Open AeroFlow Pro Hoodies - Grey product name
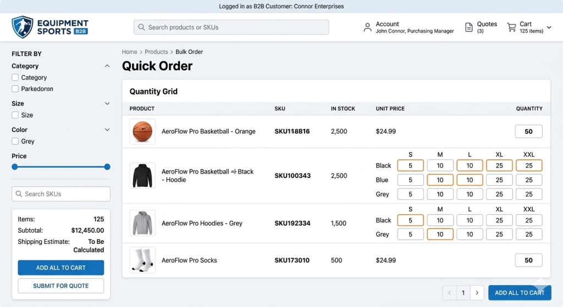Screen dimensions: 563x307 pos(202,223)
